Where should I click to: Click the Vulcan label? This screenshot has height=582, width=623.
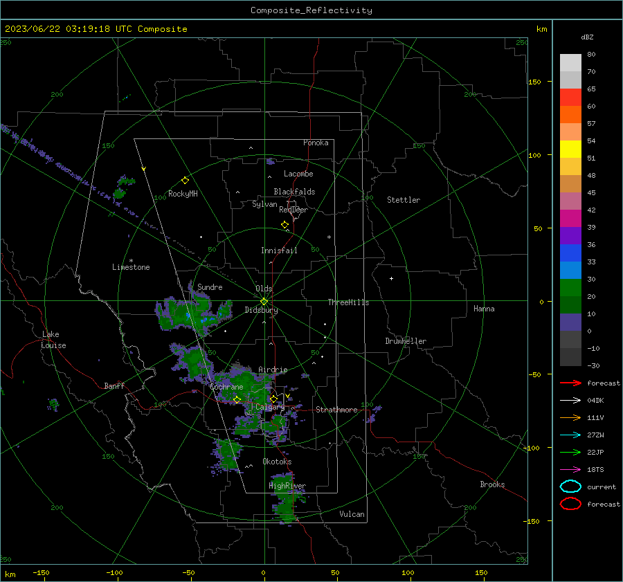352,514
